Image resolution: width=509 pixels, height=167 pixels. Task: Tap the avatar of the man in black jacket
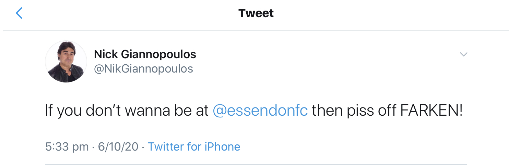[66, 62]
